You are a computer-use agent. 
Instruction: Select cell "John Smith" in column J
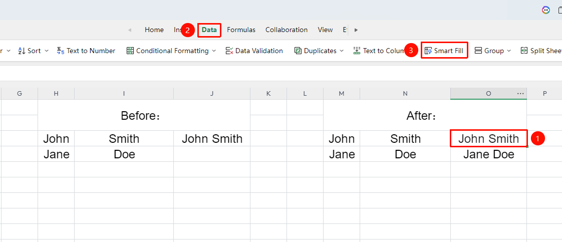pyautogui.click(x=212, y=138)
